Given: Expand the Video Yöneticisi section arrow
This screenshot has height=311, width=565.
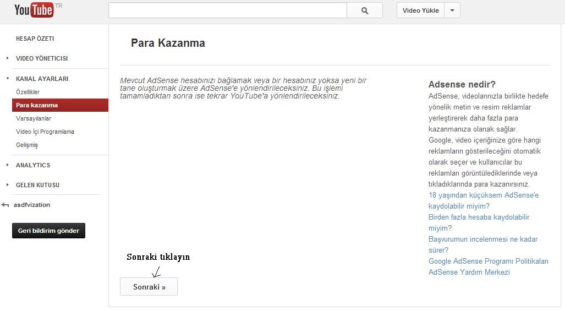Looking at the screenshot, I should 7,58.
